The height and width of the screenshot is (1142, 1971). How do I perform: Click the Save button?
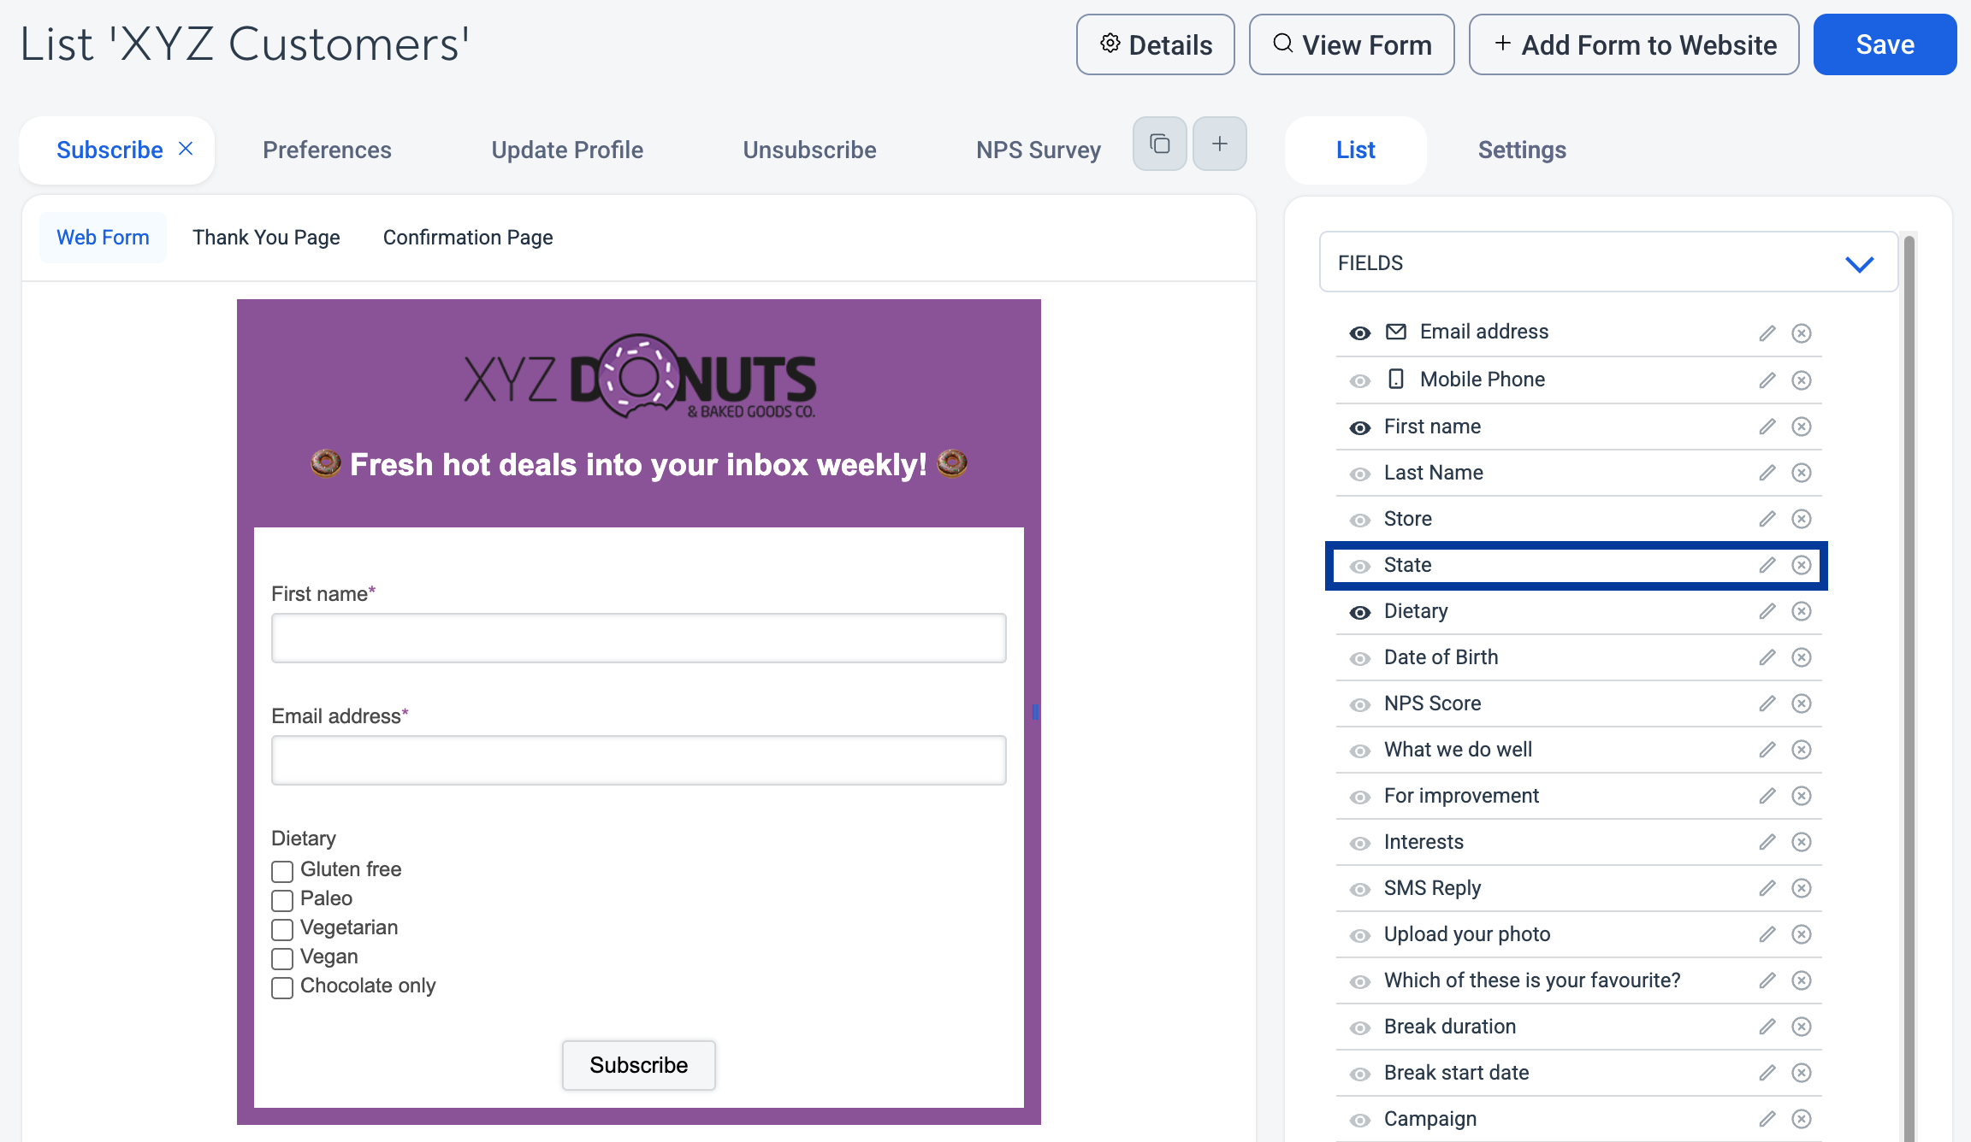(1885, 44)
